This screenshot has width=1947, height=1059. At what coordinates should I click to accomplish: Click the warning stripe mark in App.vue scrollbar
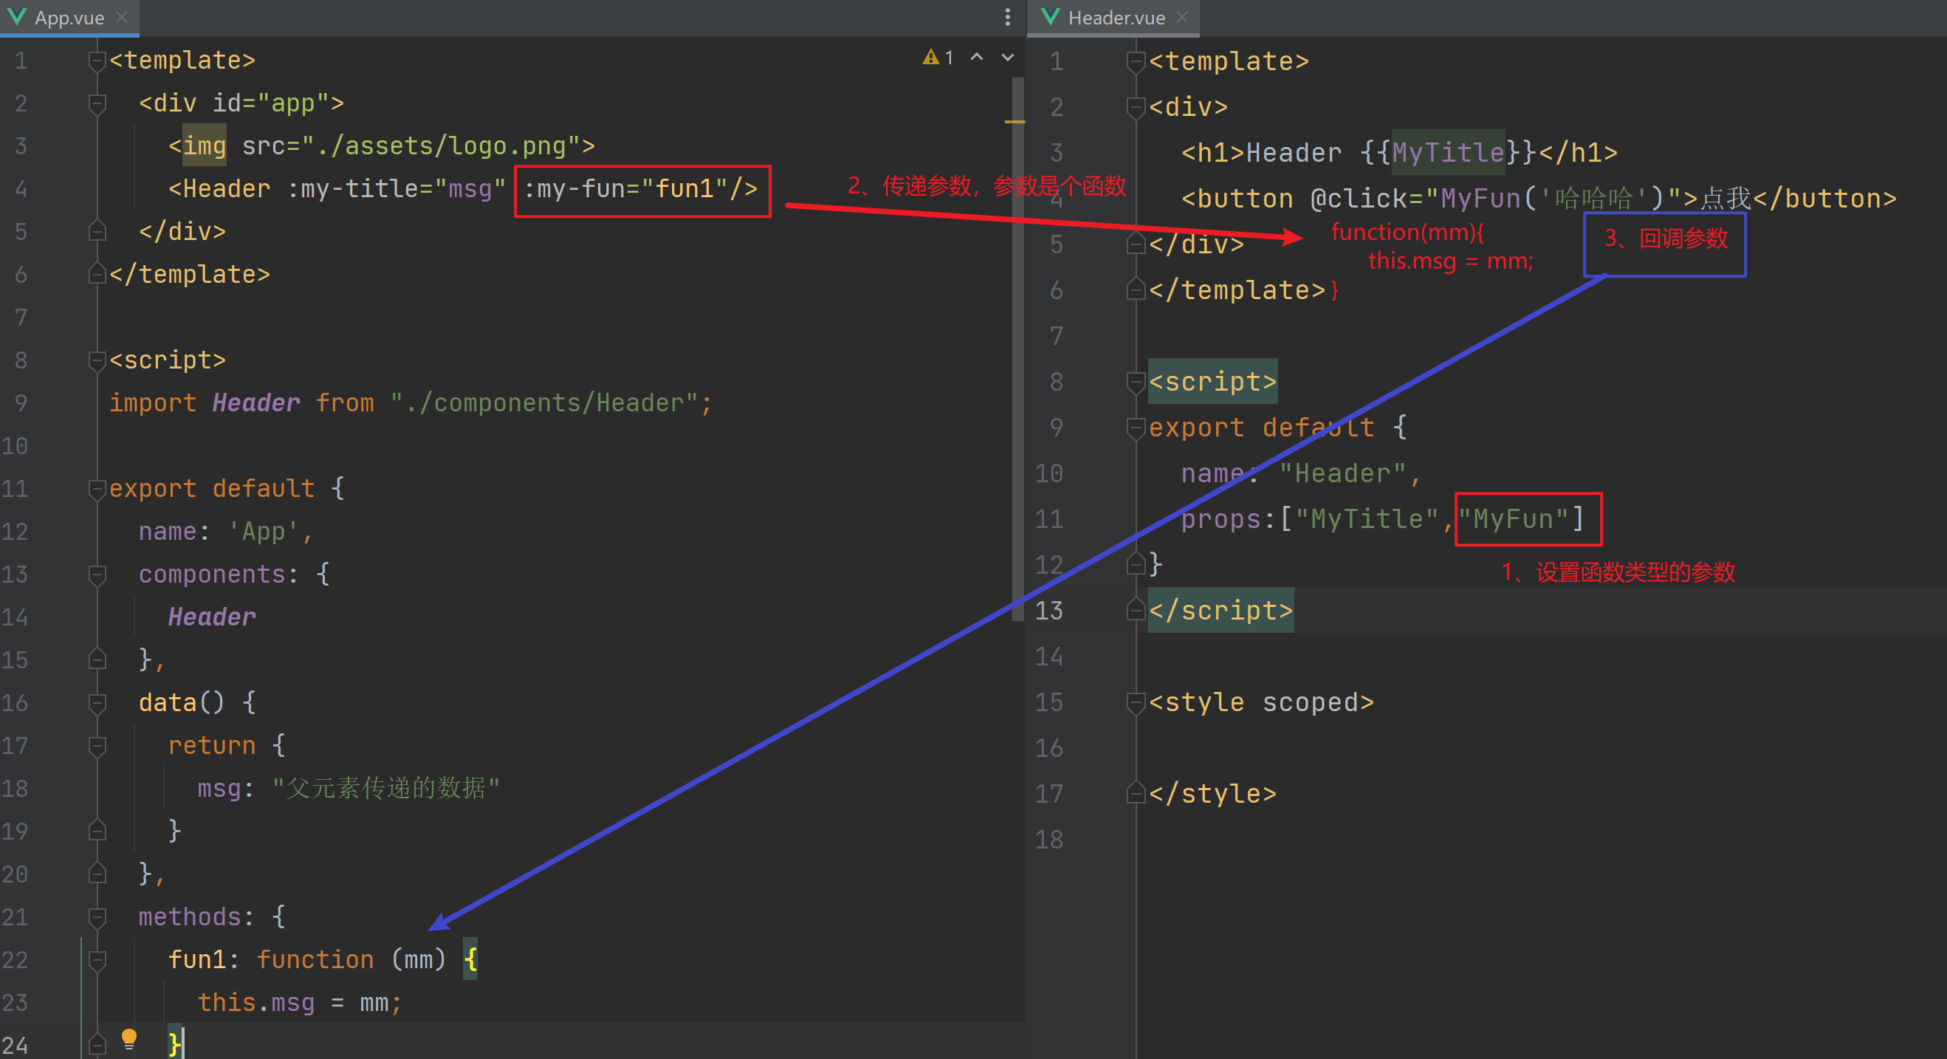tap(1015, 121)
